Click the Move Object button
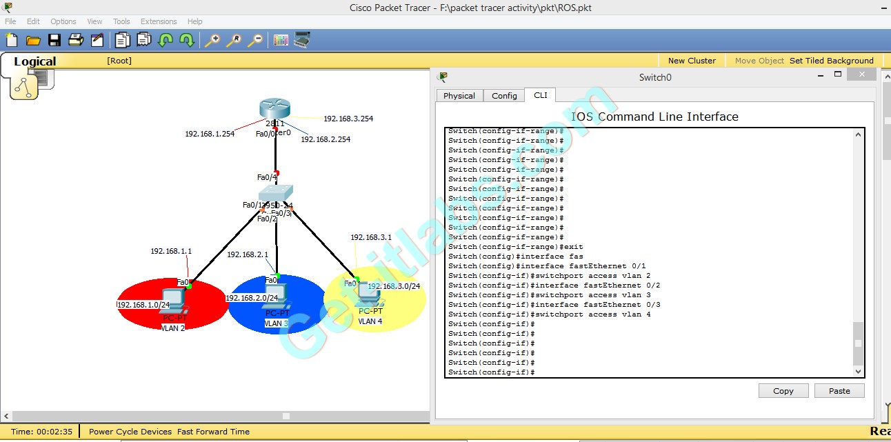This screenshot has width=891, height=442. click(760, 61)
